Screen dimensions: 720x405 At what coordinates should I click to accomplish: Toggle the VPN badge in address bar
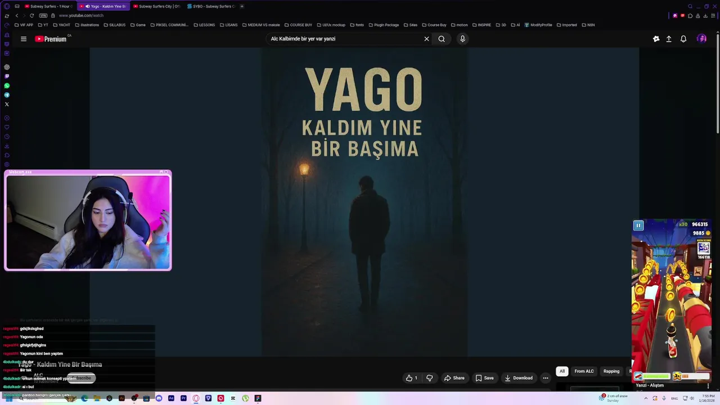[43, 16]
